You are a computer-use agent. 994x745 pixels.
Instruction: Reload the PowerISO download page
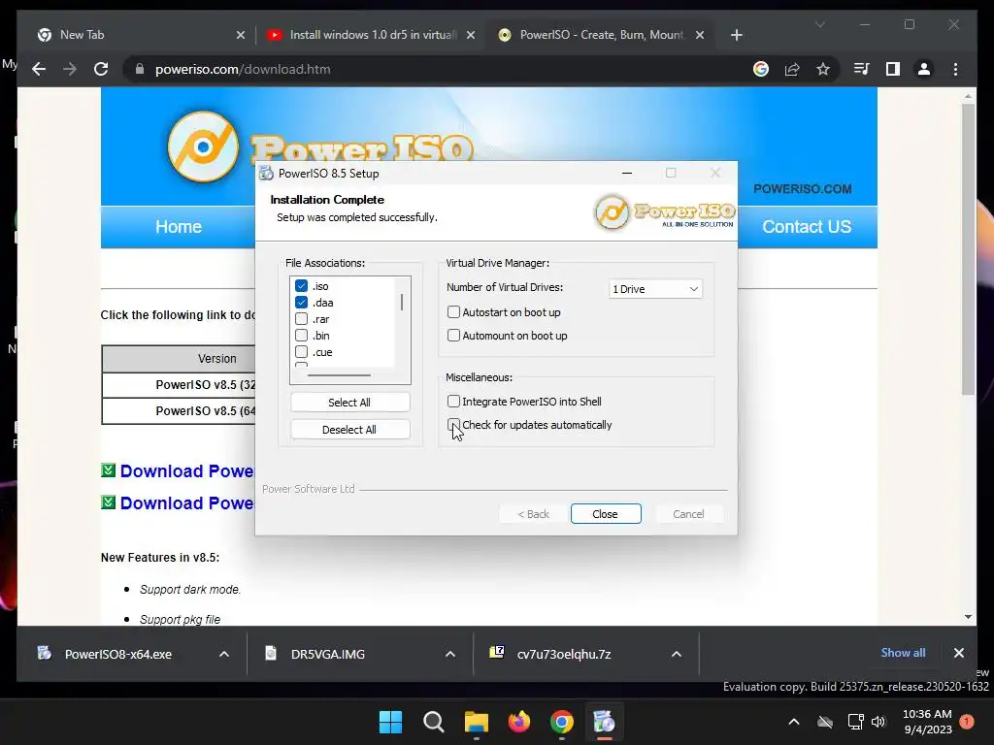pos(101,69)
